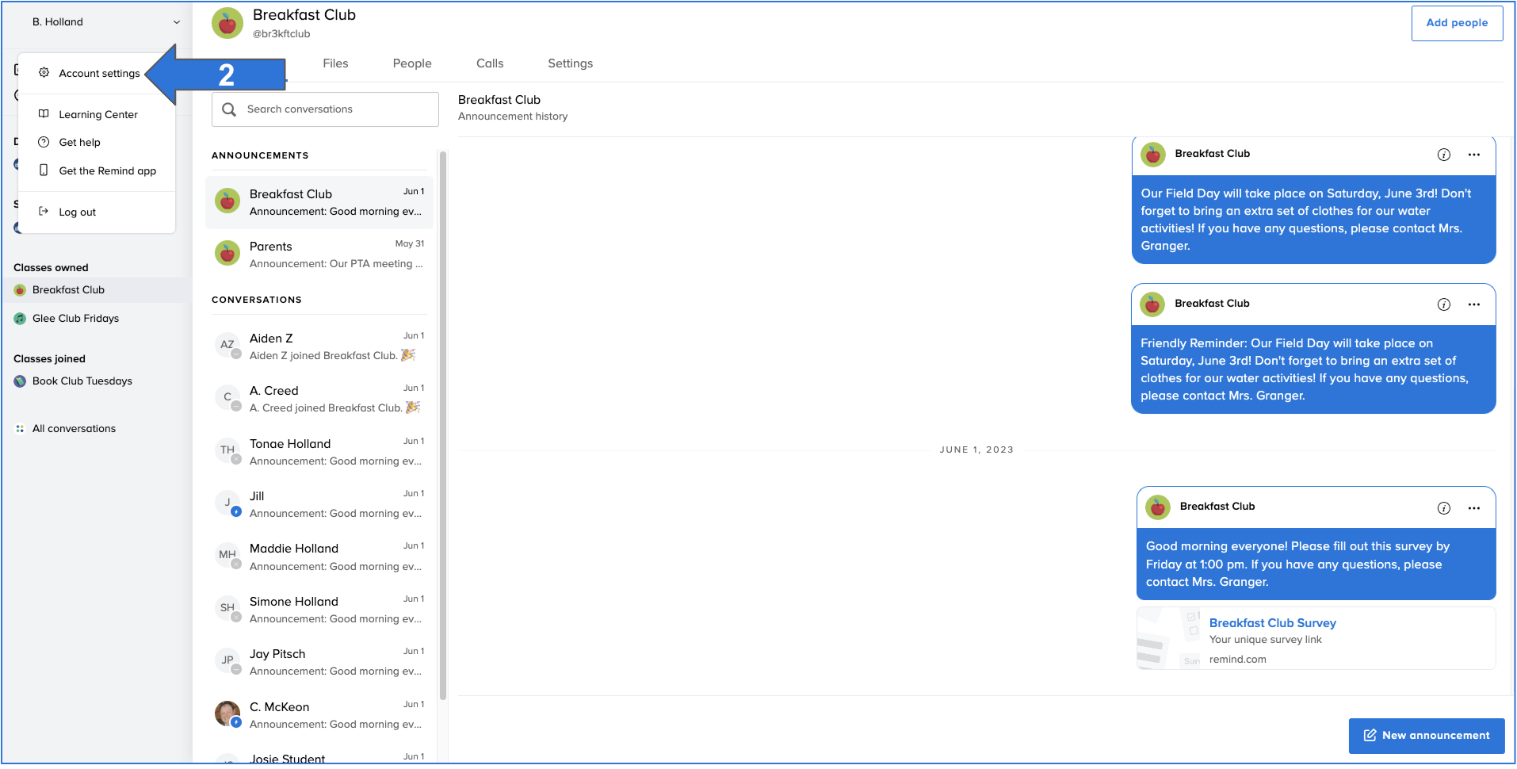Open Account settings via the gear icon
Screen dimensions: 1517x769
pyautogui.click(x=45, y=72)
